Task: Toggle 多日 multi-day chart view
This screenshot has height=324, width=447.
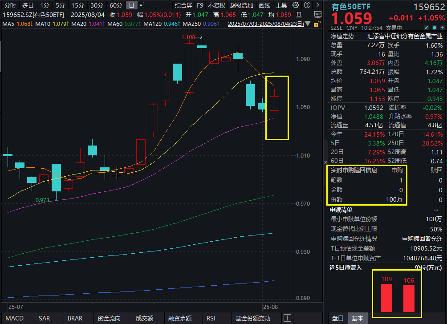Action: click(28, 5)
